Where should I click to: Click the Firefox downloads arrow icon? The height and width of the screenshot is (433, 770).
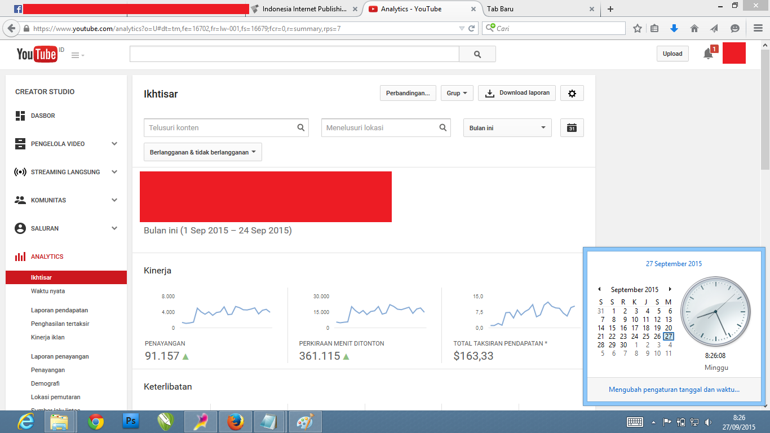click(674, 28)
